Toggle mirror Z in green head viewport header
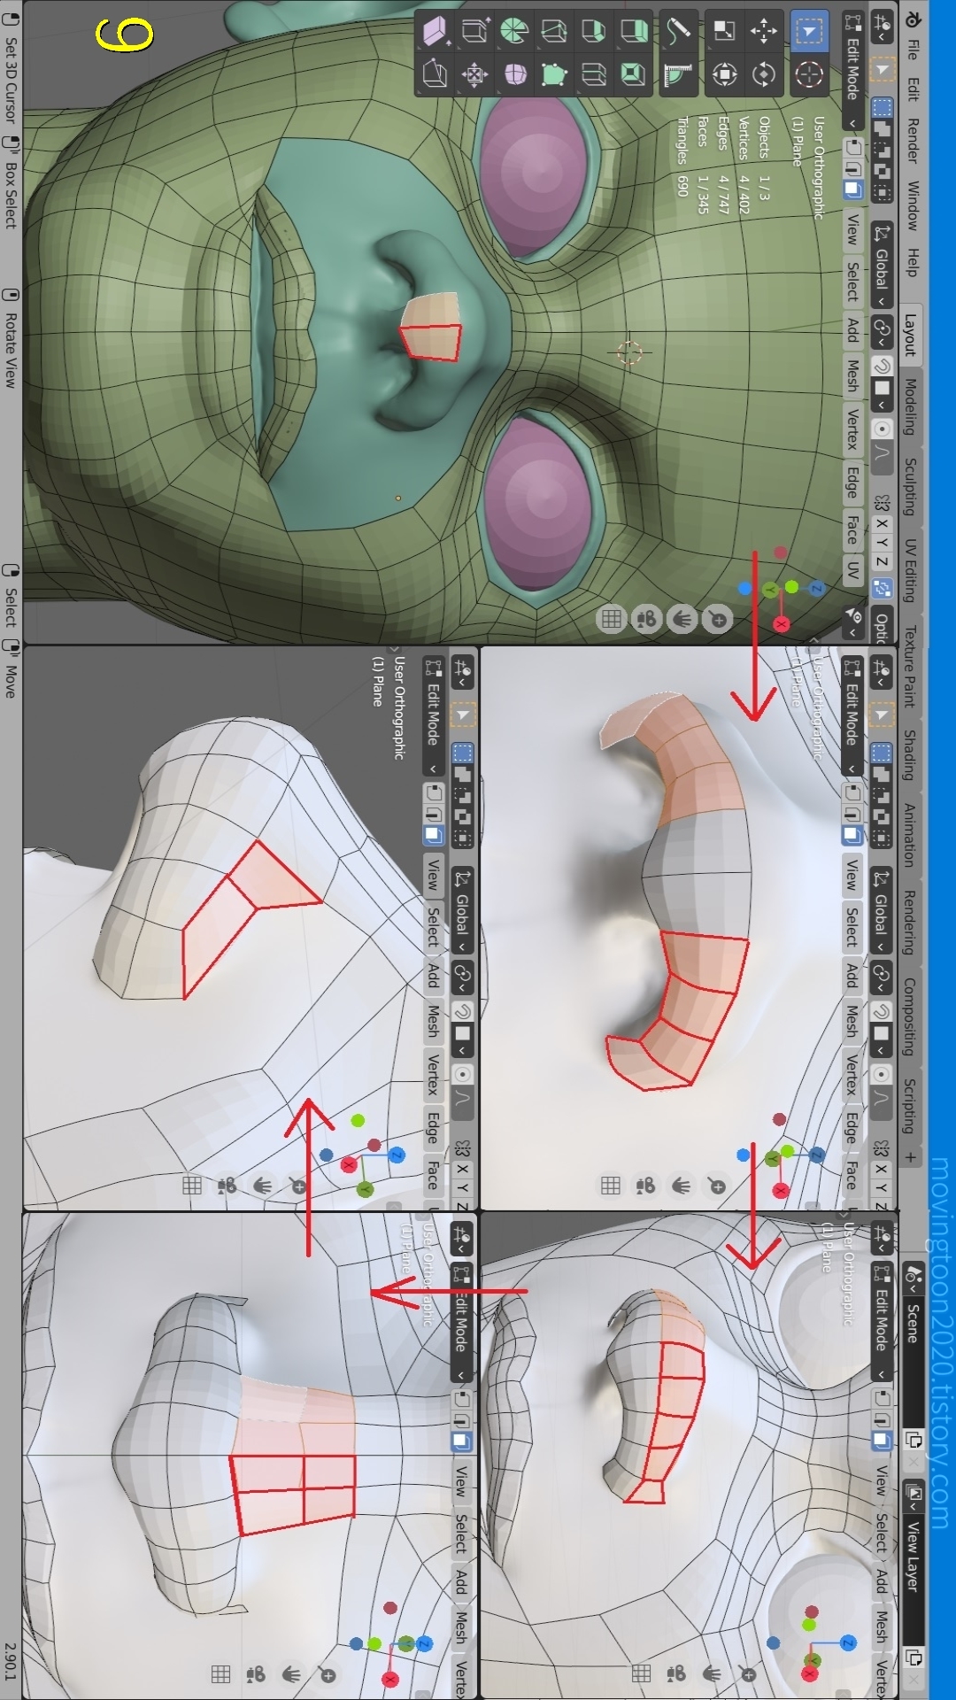 click(882, 561)
